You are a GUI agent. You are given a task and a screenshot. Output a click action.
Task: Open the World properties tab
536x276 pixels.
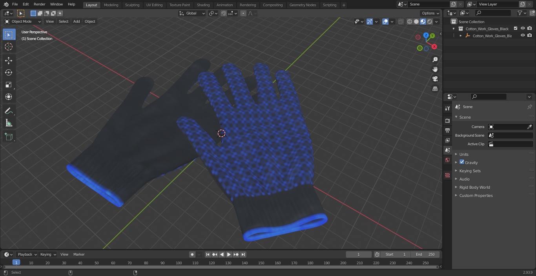(x=447, y=160)
